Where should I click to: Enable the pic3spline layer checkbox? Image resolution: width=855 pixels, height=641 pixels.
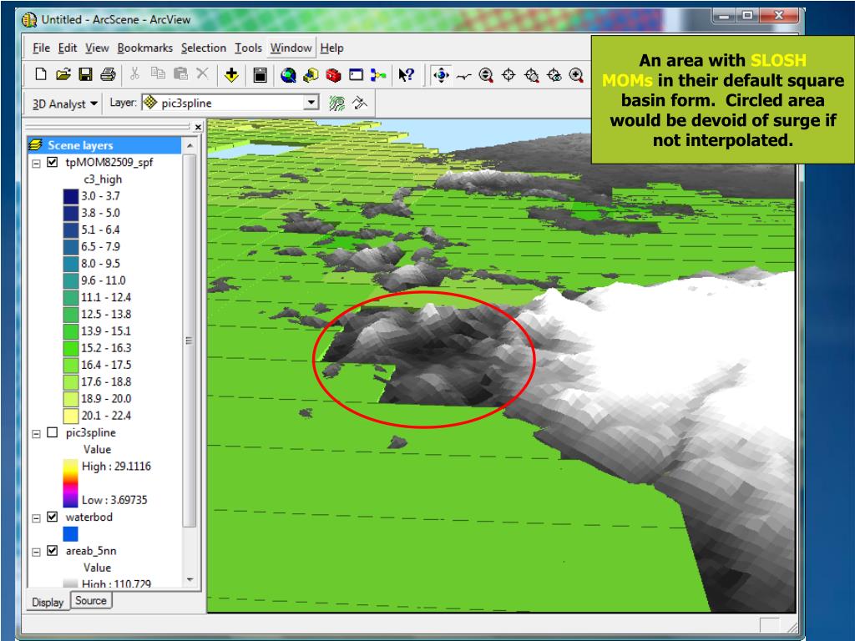coord(53,432)
